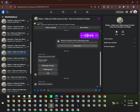
Task: Open the Kay conversation
Action: pyautogui.click(x=15, y=34)
